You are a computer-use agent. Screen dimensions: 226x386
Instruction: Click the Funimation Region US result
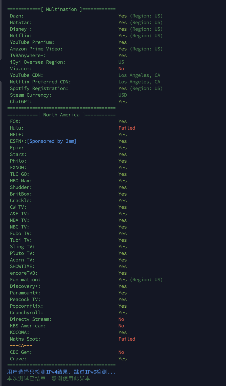(140, 280)
